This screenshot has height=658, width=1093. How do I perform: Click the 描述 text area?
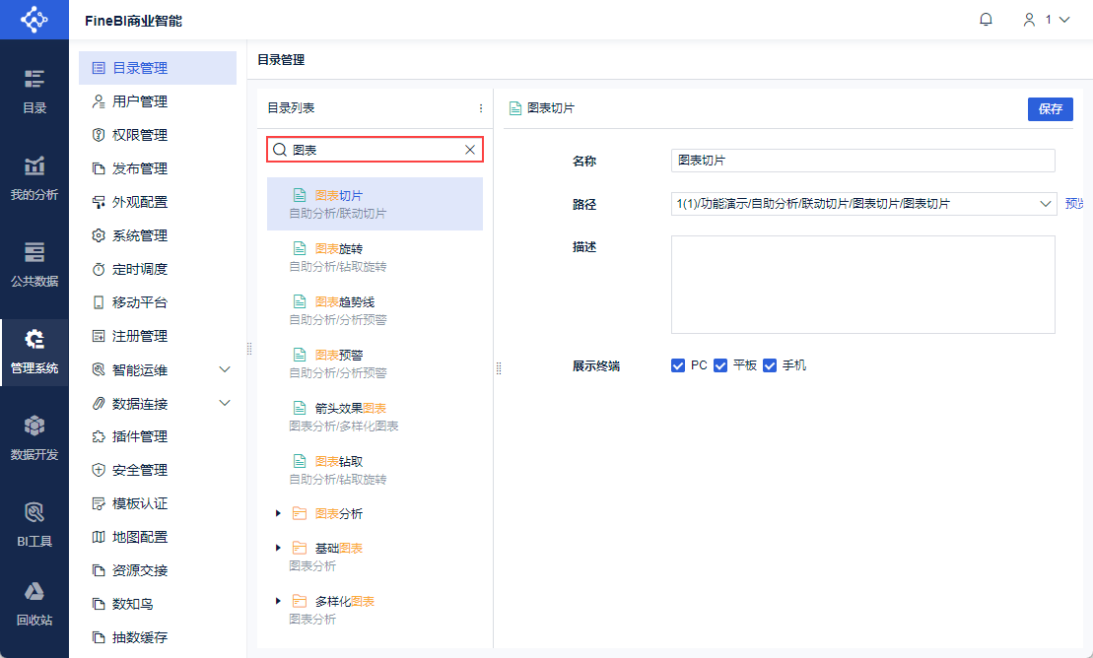pyautogui.click(x=862, y=285)
